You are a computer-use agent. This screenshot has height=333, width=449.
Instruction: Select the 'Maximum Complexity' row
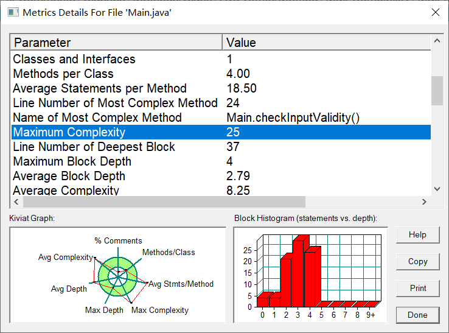(x=221, y=132)
